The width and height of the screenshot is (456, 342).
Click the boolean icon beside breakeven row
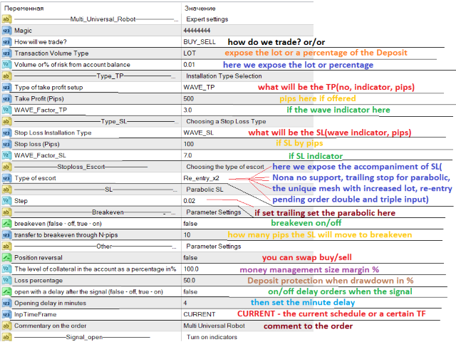click(x=6, y=223)
